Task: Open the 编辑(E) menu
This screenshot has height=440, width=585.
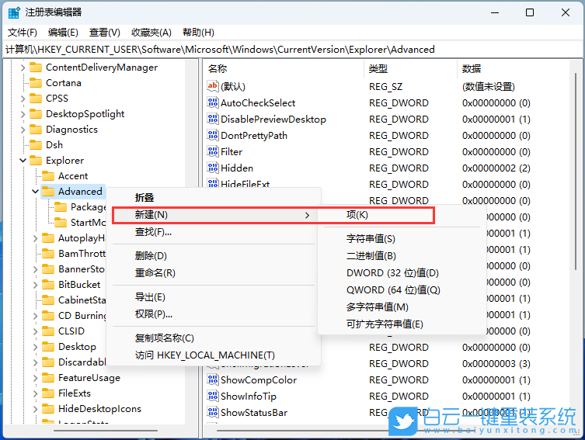Action: [x=63, y=33]
